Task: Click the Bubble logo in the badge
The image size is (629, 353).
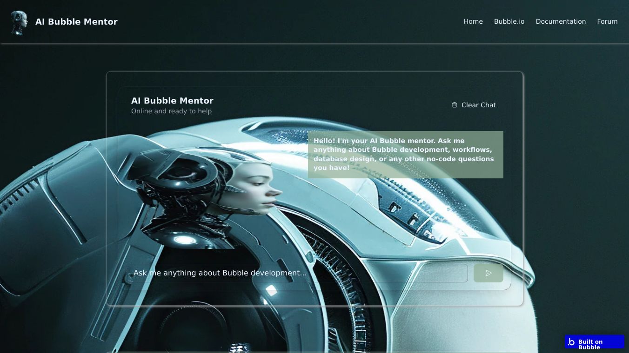Action: click(571, 342)
